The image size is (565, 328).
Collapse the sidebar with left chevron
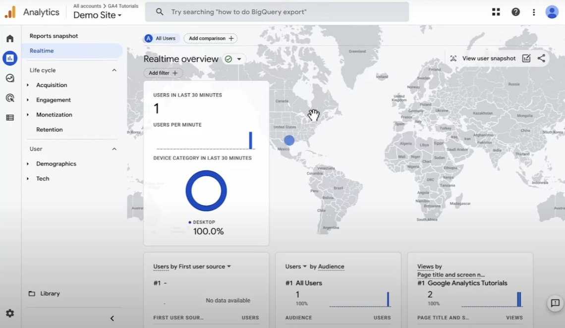tap(112, 318)
